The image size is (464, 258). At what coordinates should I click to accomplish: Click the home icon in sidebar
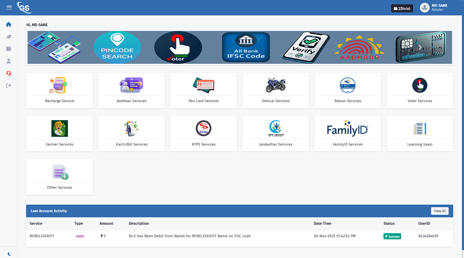click(x=9, y=24)
